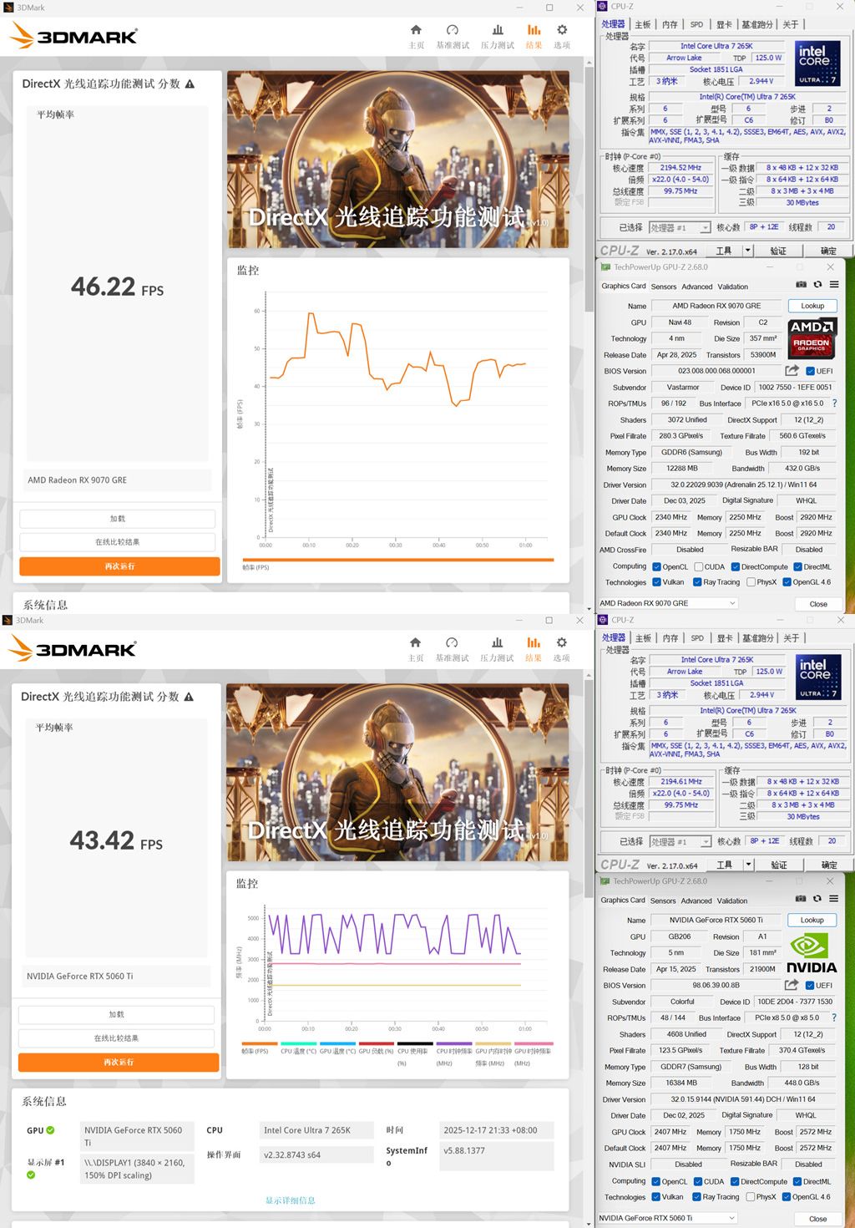Viewport: 855px width, 1228px height.
Task: Open AMD Radeon RX 9070 GRE GPU selector dropdown
Action: click(668, 603)
